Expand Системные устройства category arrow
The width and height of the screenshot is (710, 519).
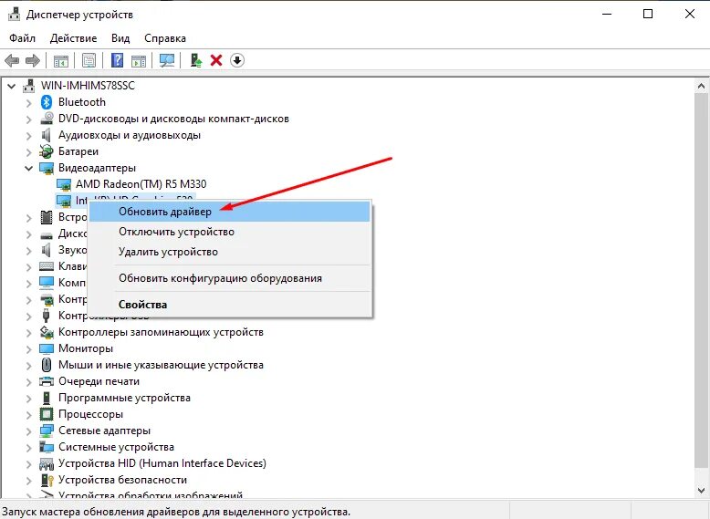pyautogui.click(x=29, y=448)
